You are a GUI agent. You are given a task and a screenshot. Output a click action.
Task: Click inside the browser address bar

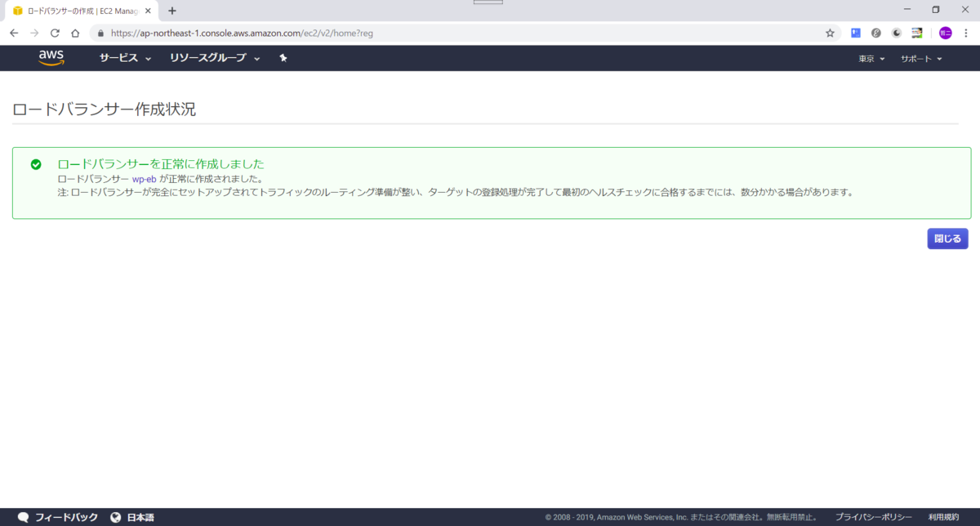click(327, 33)
